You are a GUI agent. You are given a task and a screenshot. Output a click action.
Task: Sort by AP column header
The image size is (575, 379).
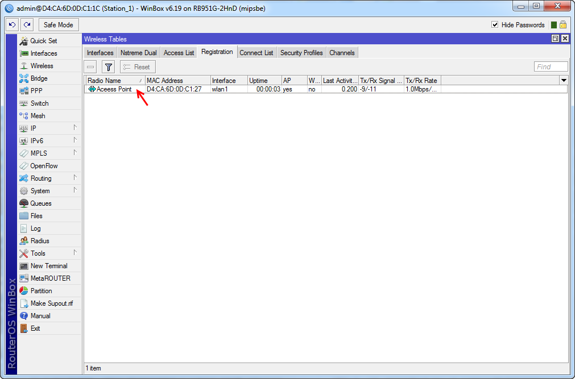tap(294, 81)
